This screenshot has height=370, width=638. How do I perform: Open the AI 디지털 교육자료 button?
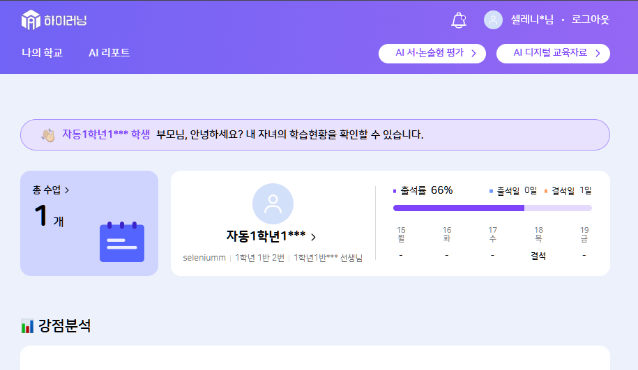coord(549,53)
